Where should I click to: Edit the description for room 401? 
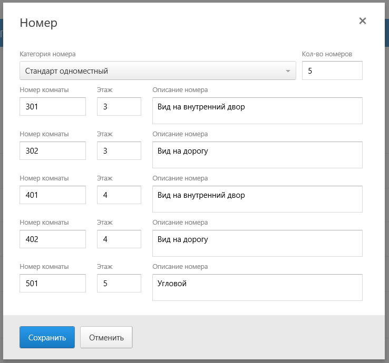pos(257,199)
